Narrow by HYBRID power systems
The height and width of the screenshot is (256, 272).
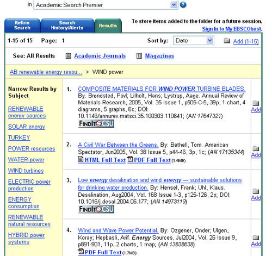point(26,239)
